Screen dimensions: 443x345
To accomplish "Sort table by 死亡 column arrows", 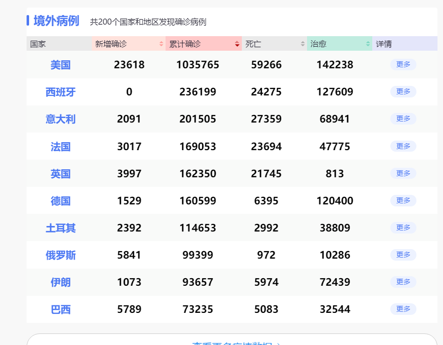I will (x=303, y=44).
